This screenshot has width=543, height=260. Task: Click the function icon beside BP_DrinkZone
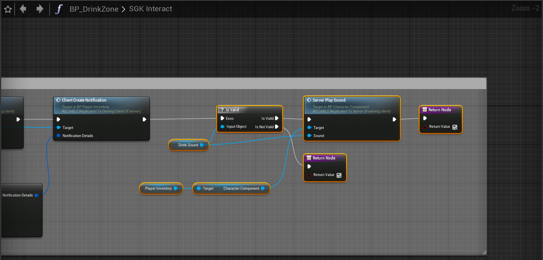tap(59, 9)
